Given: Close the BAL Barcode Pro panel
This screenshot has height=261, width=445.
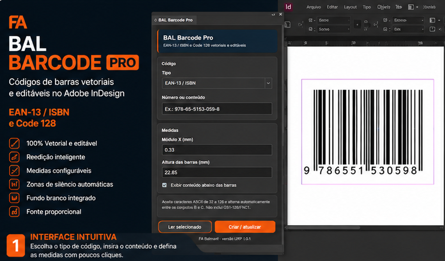Looking at the screenshot, I should tap(280, 14).
